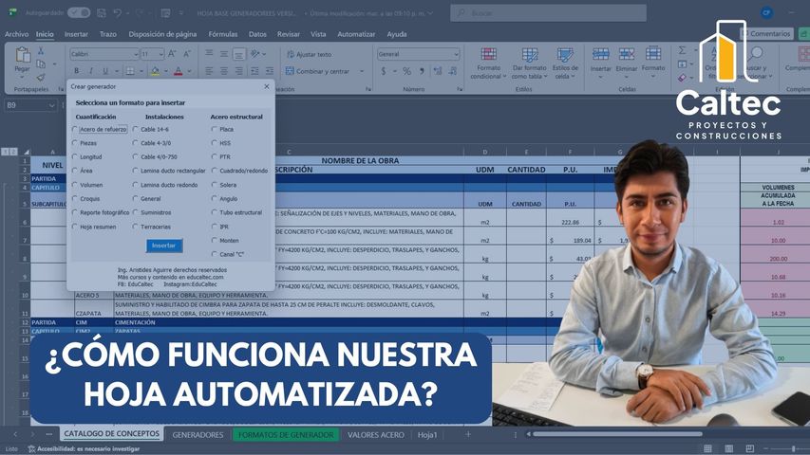
Task: Click Combinar y centrar merge button
Action: point(318,71)
